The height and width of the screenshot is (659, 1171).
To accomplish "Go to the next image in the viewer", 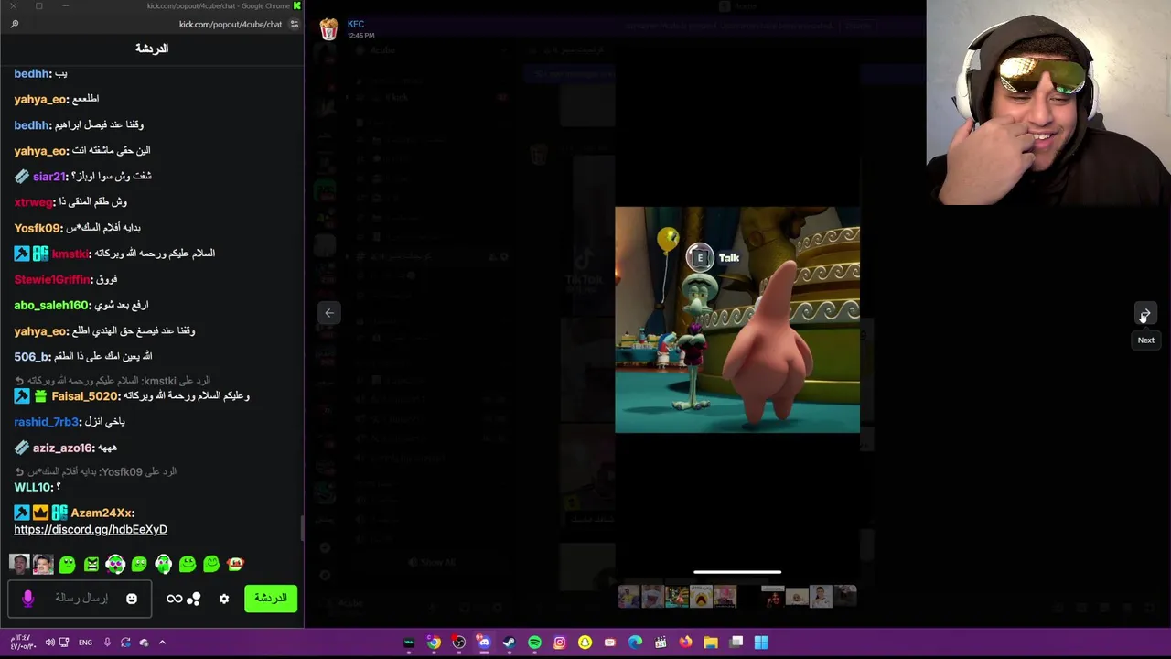I will 1144,314.
